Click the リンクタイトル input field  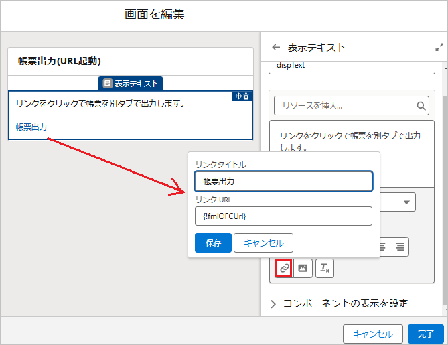(283, 182)
